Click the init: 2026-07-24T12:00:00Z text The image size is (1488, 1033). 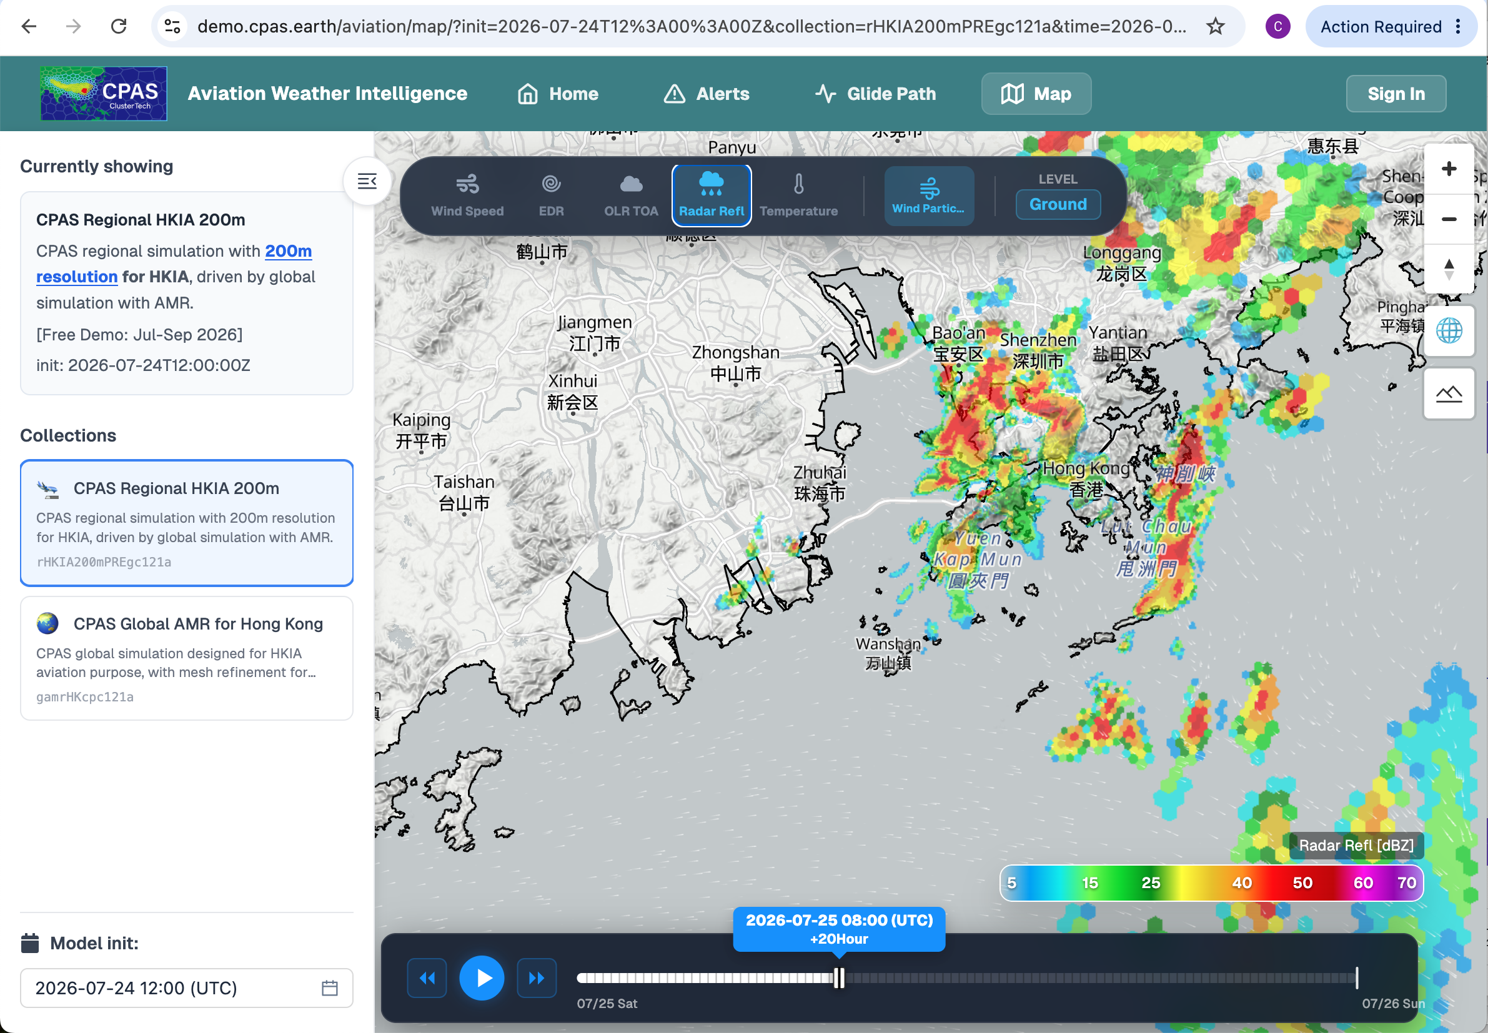coord(143,366)
